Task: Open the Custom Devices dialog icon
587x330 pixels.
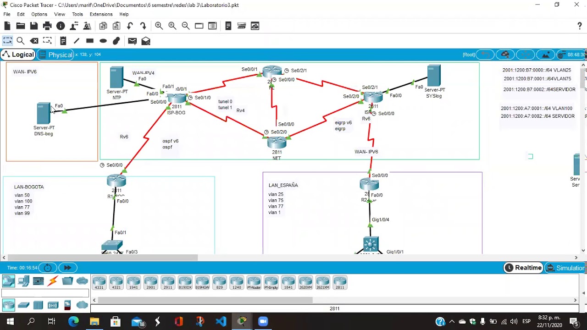Action: click(x=212, y=26)
